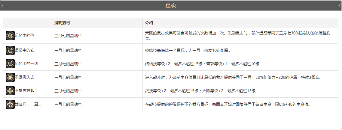Click description 终结技等级+2，最多不超过15级
Viewport: 342px width, 130px height.
[x=202, y=64]
